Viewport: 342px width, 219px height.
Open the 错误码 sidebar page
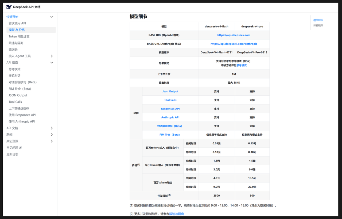tap(13, 50)
